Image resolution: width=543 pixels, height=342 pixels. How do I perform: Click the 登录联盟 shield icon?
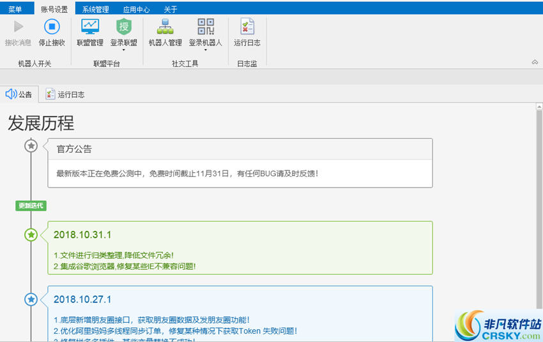pyautogui.click(x=124, y=26)
